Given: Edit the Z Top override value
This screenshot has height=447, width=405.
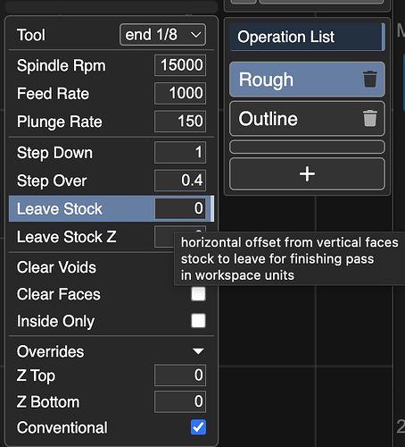Looking at the screenshot, I should click(x=180, y=375).
